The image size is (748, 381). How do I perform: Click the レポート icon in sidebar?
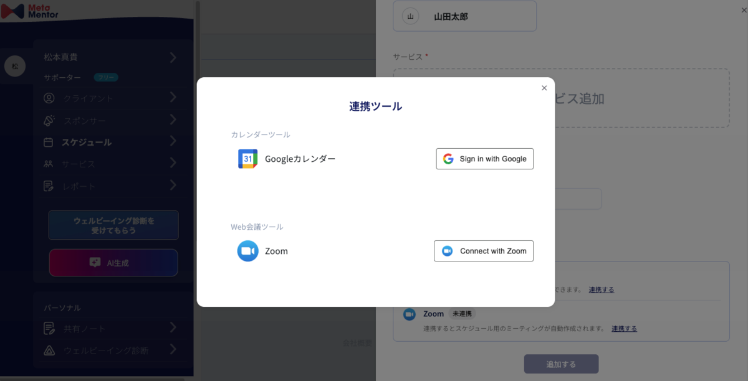[x=49, y=186]
